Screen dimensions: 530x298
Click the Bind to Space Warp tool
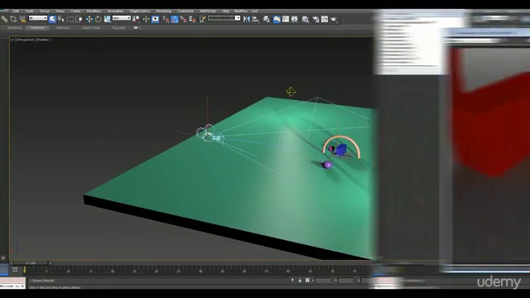(22, 19)
